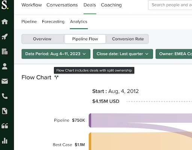Screen dimensions: 192x150
Task: Expand the Owner EMEA filter dropdown
Action: [174, 54]
